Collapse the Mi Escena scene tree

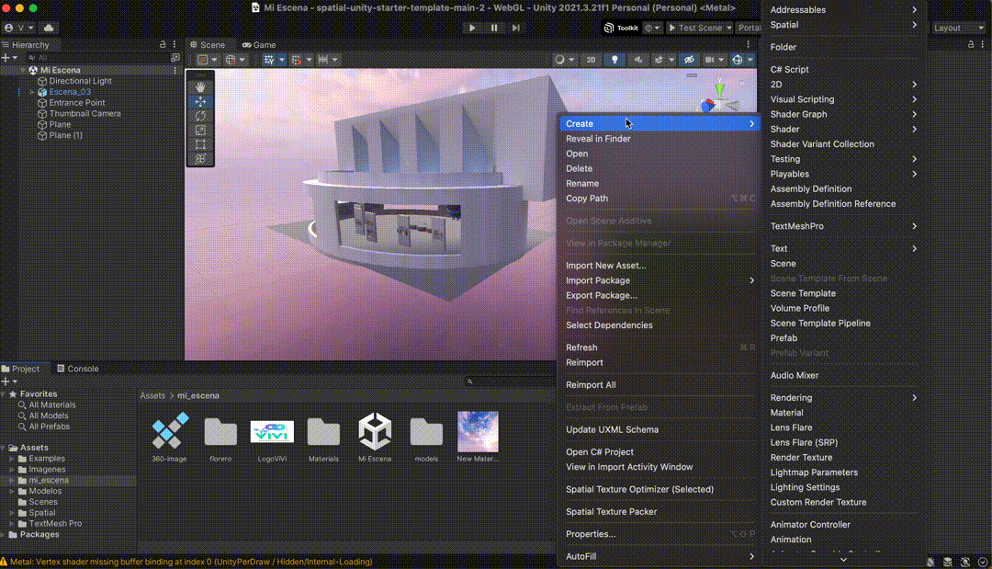23,70
